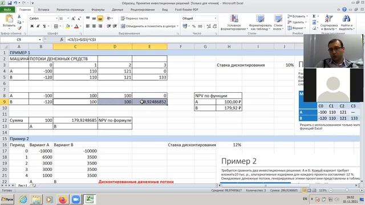Viewport: 365px width, 205px height.
Task: Switch to the Данные tab
Action: [117, 10]
